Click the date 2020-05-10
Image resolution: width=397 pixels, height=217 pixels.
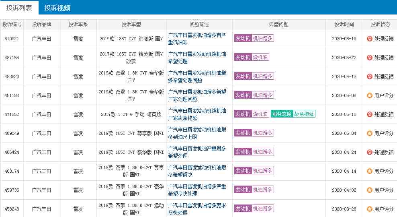344,114
